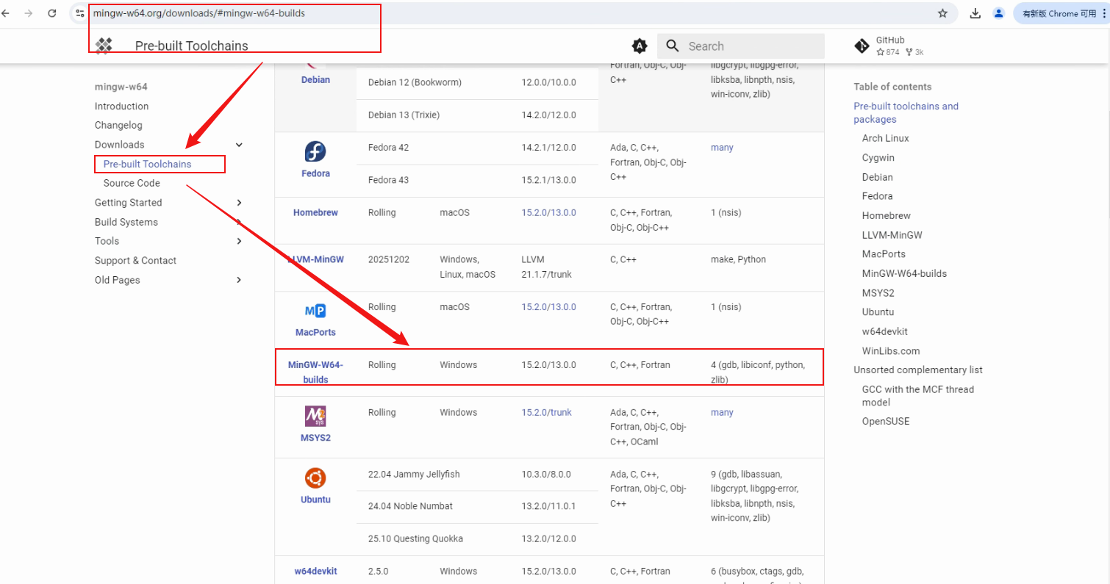Bookmark this page with star icon
Screen dimensions: 1110x584
pyautogui.click(x=942, y=13)
